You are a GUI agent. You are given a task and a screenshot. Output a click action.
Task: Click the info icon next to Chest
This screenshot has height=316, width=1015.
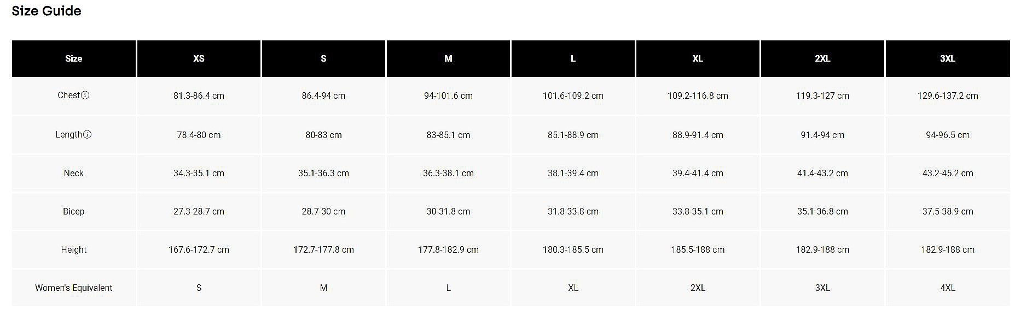pos(85,96)
